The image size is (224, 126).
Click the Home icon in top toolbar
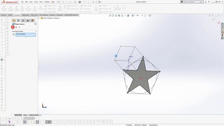tap(63, 2)
